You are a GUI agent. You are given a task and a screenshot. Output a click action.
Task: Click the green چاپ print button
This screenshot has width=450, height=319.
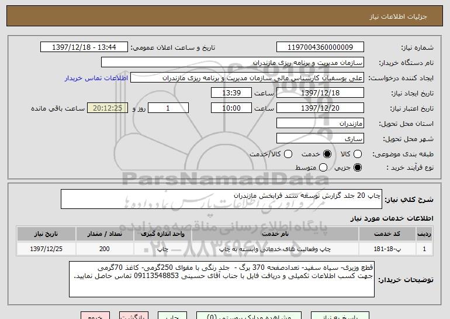172,316
